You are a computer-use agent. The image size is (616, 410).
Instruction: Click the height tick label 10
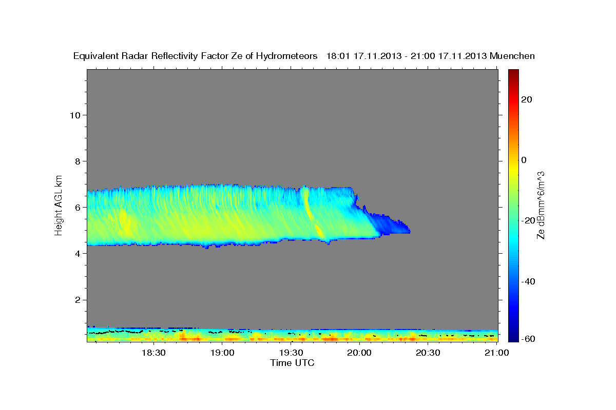(x=75, y=115)
